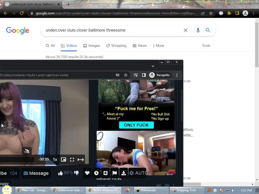The image size is (259, 194).
Task: Save the video to watch later with the clock icon
Action: click(x=96, y=173)
